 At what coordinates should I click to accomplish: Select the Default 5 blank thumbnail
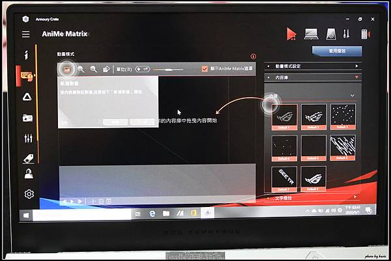[x=313, y=148]
